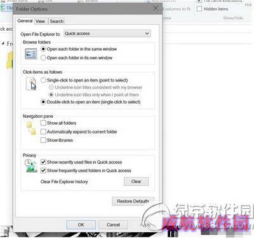254x238 pixels.
Task: Open the View tab in Folder Options
Action: point(40,21)
